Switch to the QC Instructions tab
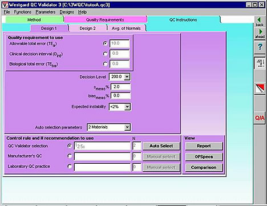 [x=183, y=20]
